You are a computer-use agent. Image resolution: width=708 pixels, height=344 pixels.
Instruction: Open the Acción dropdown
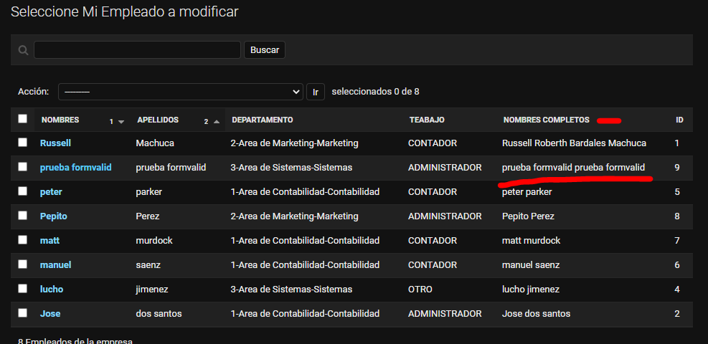[x=181, y=92]
